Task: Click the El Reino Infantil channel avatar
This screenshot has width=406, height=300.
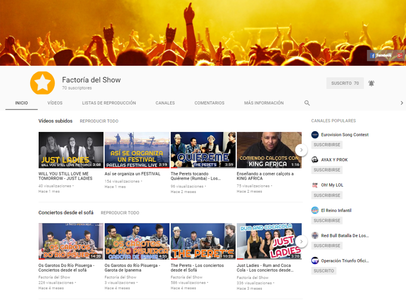Action: pos(315,210)
